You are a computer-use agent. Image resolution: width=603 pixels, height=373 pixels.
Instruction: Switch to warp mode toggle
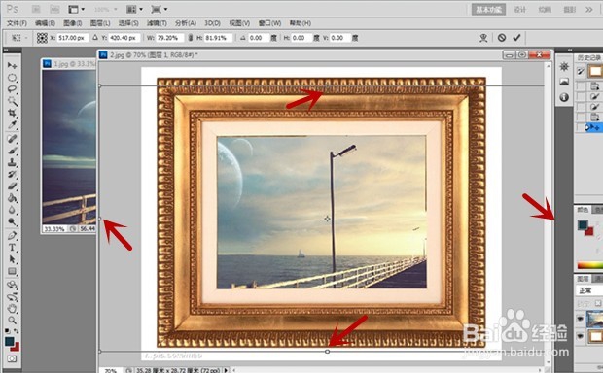click(483, 37)
